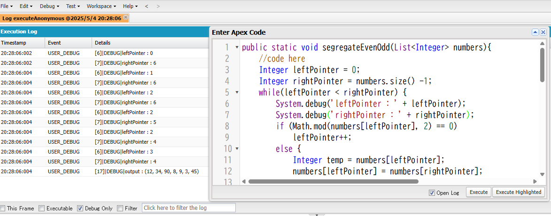
Task: Select the log row 'leftPointer : 3'
Action: coord(104,151)
